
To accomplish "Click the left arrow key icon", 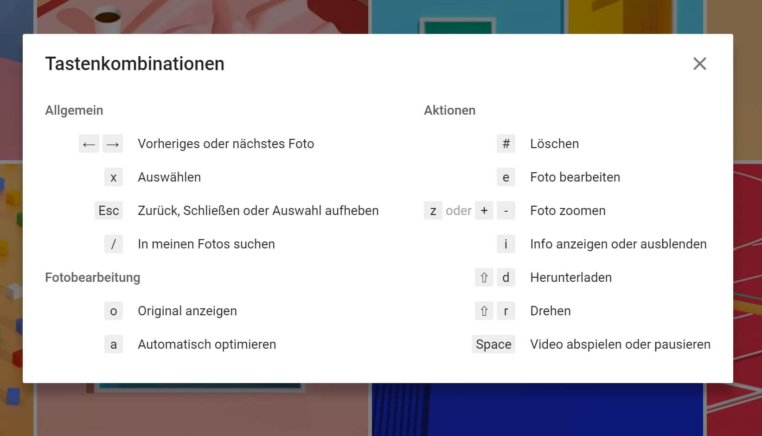I will coord(89,144).
